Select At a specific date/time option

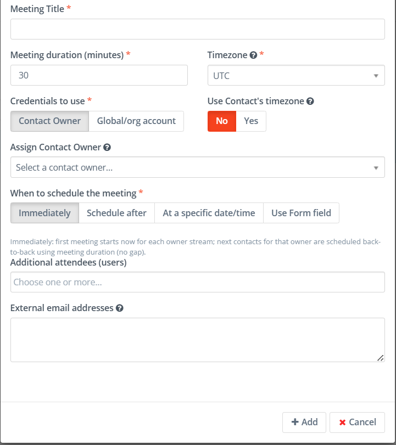coord(209,213)
